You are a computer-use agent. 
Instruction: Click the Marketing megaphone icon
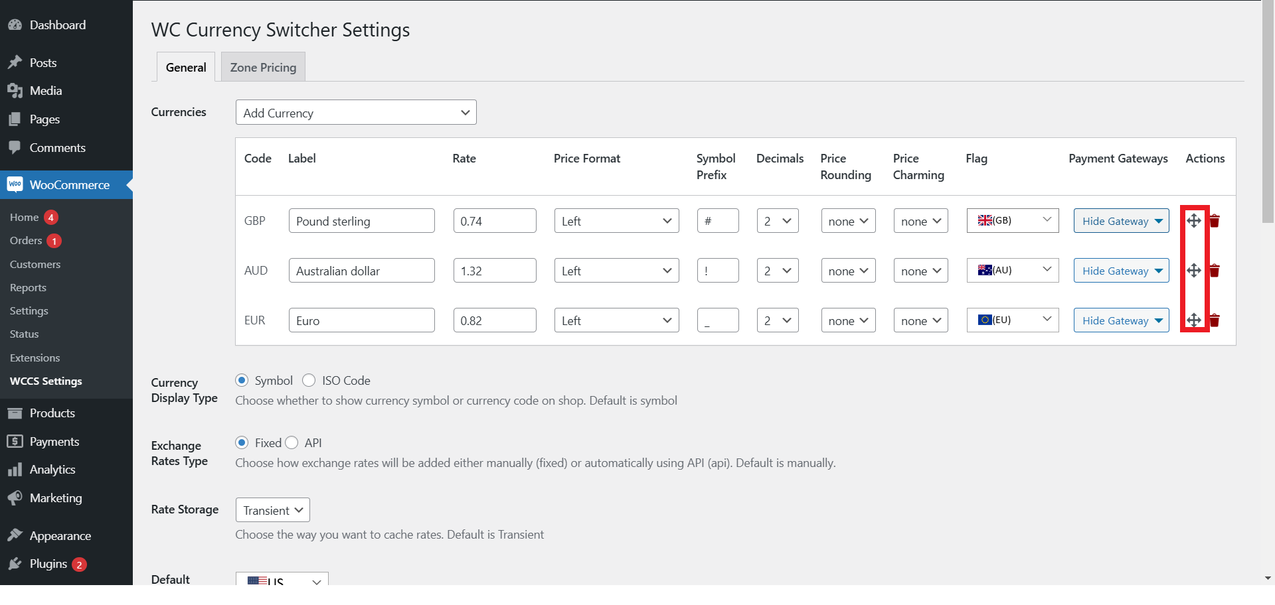click(x=15, y=498)
